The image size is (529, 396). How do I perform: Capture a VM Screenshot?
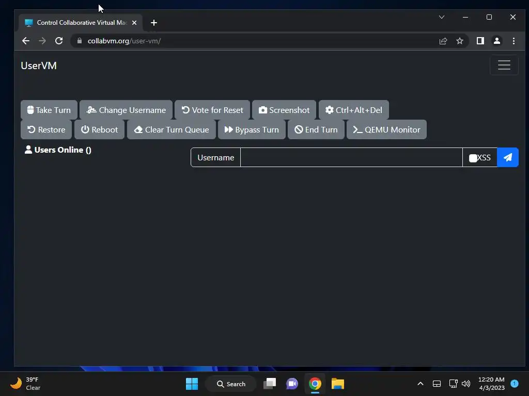[x=284, y=110]
